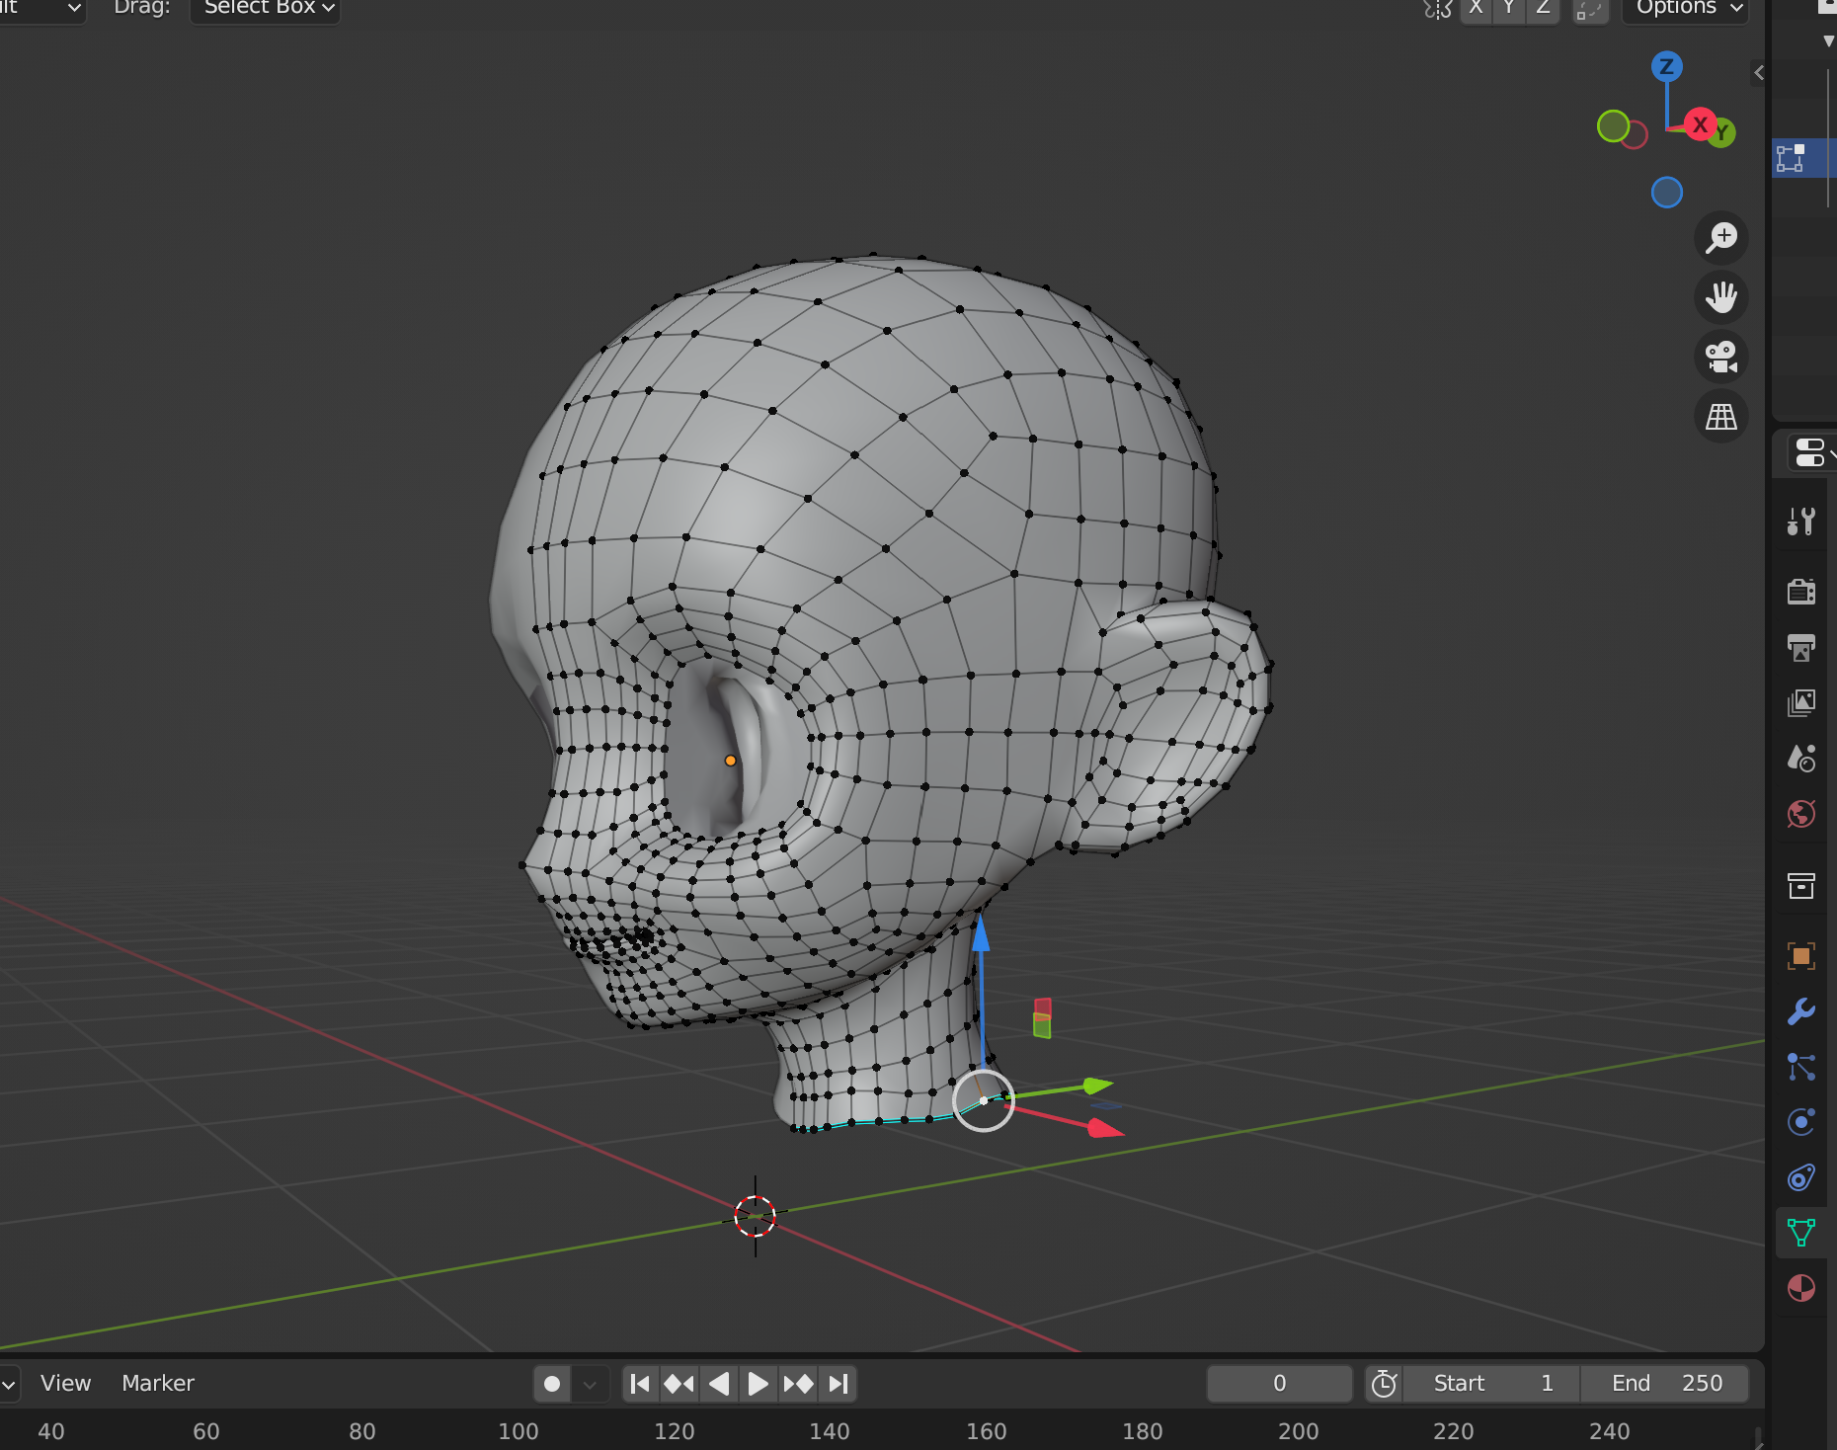This screenshot has width=1837, height=1450.
Task: Open the Select Box drag dropdown
Action: pos(265,8)
